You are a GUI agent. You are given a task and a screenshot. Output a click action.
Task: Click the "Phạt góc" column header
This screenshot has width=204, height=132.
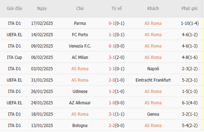190,8
